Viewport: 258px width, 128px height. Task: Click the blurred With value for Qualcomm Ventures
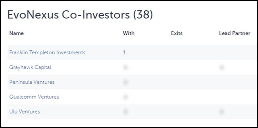point(125,97)
